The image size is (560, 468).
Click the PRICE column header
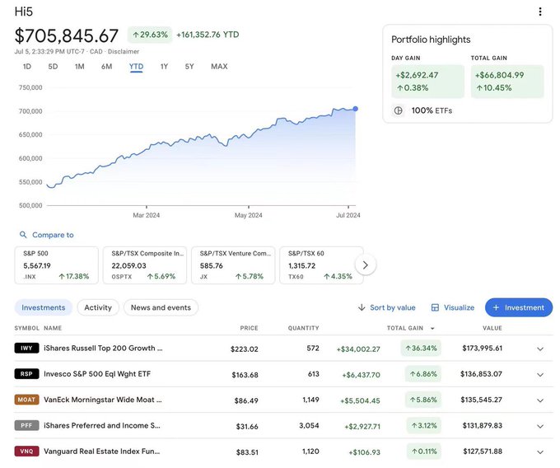249,328
